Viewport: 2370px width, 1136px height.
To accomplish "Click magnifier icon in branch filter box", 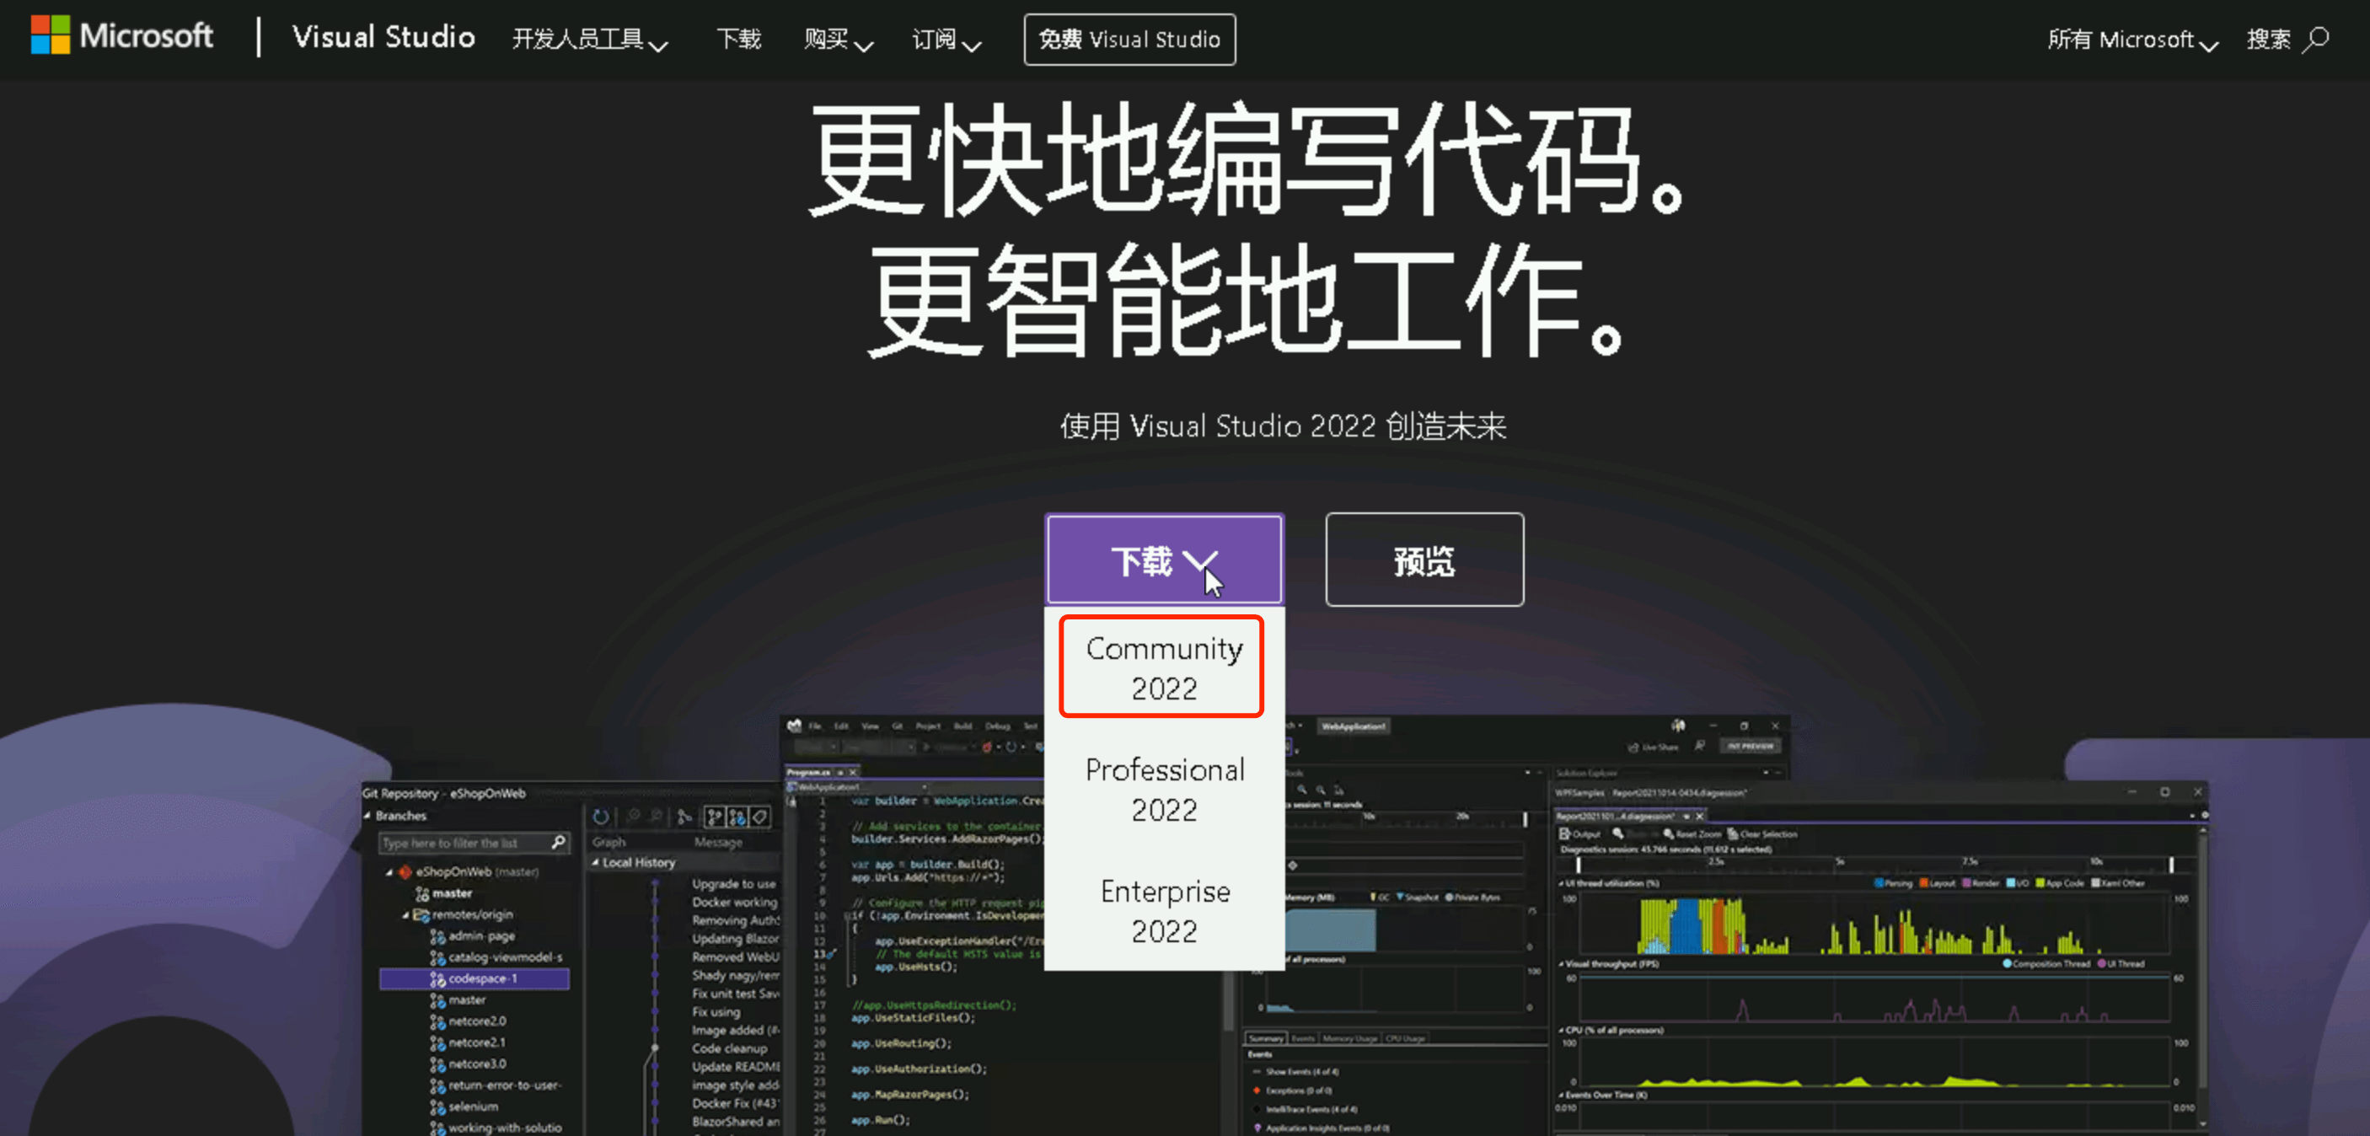I will click(x=558, y=843).
